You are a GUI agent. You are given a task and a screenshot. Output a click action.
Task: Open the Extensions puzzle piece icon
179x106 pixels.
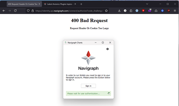[131, 11]
